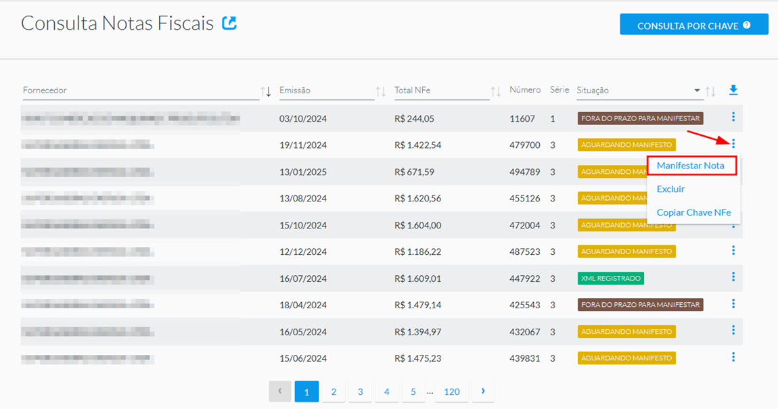The width and height of the screenshot is (778, 409).
Task: Open external link icon beside Consulta Notas Fiscais
Action: coord(229,23)
